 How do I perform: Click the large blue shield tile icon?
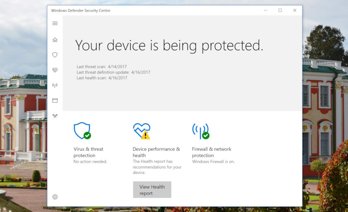click(82, 130)
